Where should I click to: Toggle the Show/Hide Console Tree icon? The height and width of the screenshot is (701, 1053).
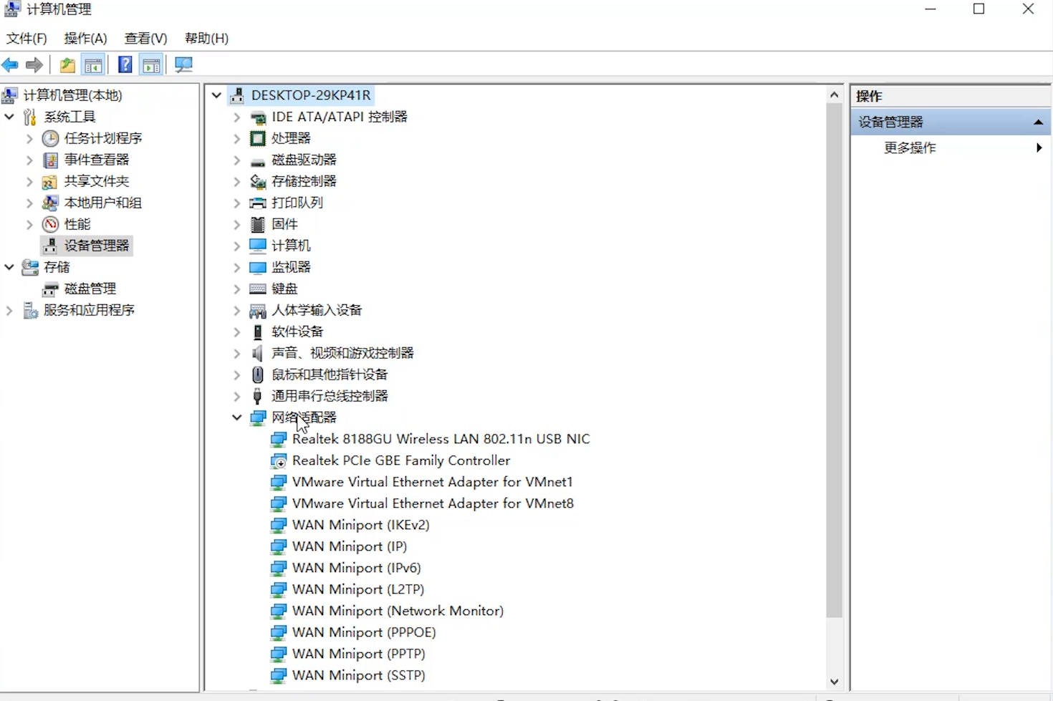click(93, 65)
